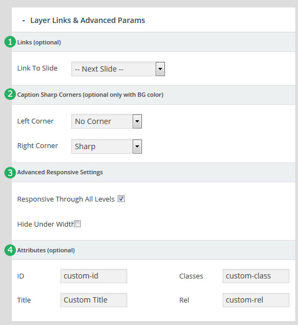This screenshot has width=298, height=325.
Task: Open the Right Corner dropdown arrow
Action: 137,146
